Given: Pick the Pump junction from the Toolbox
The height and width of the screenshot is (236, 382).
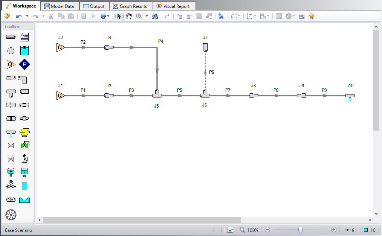Looking at the screenshot, I should tap(24, 132).
